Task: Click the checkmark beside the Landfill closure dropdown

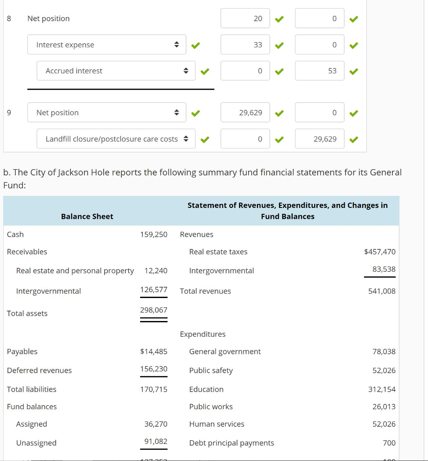Action: pyautogui.click(x=205, y=139)
